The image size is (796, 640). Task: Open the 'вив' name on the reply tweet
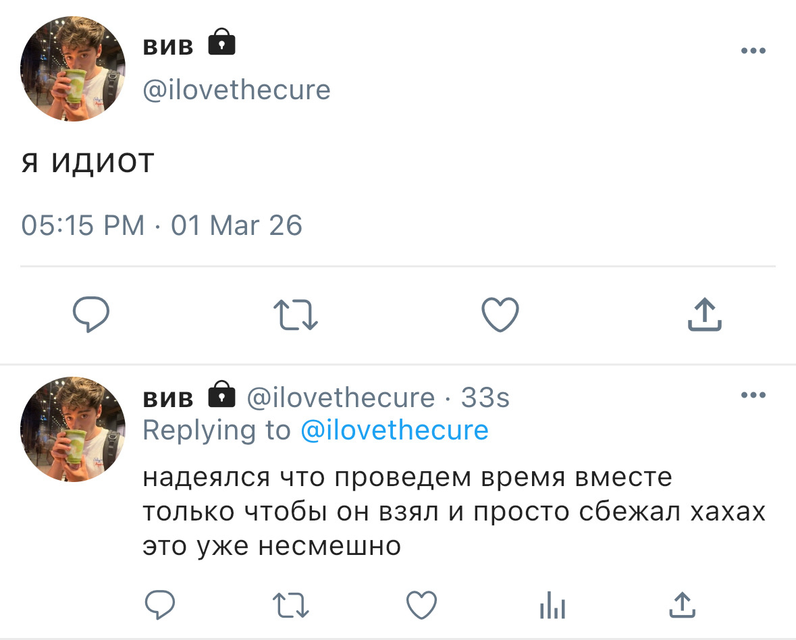tap(168, 398)
